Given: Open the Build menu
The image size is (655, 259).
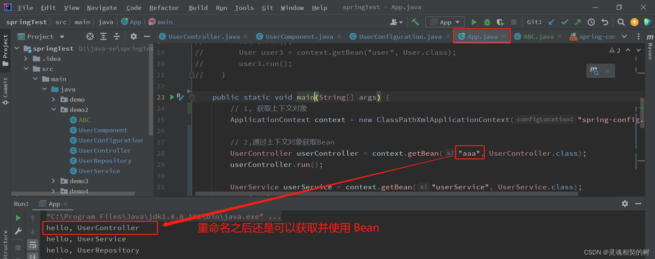Looking at the screenshot, I should (x=198, y=7).
